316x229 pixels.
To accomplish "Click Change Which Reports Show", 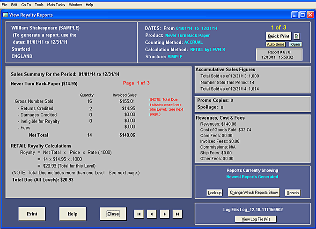I will [253, 192].
